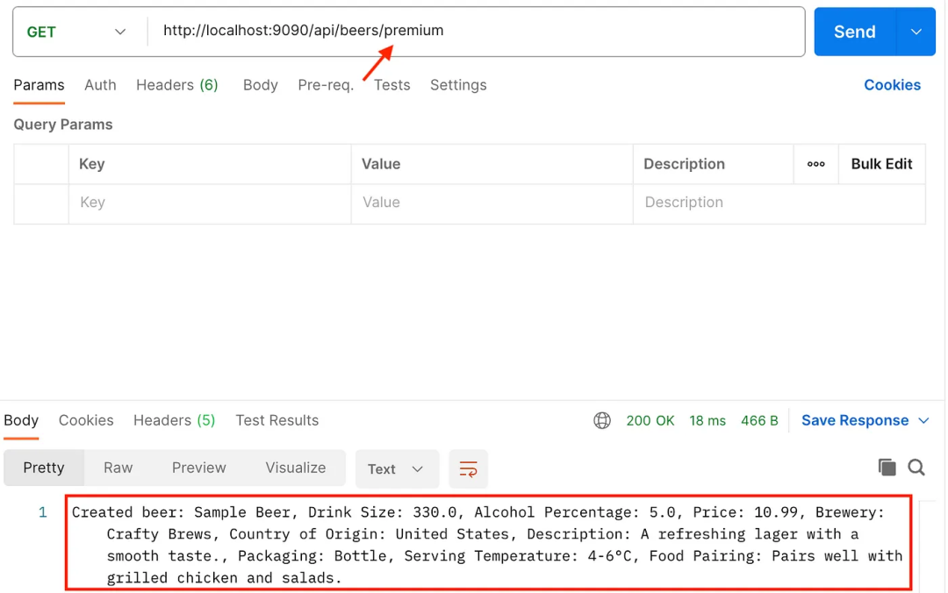The width and height of the screenshot is (948, 593).
Task: Click the Bulk Edit button
Action: (x=881, y=164)
